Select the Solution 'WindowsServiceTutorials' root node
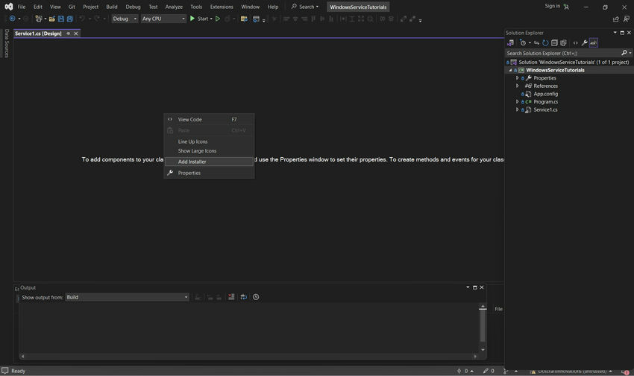Viewport: 634px width, 376px height. [574, 62]
